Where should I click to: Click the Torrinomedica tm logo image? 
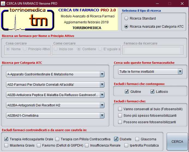point(28,19)
